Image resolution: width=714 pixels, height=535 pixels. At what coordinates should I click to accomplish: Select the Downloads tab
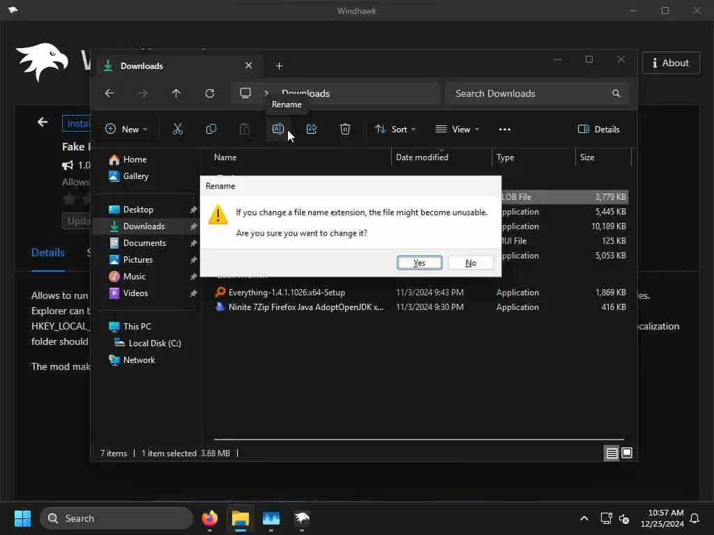point(178,66)
